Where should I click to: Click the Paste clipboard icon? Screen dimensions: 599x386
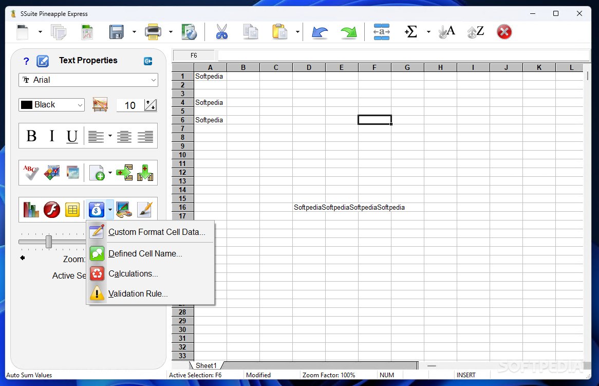tap(279, 32)
